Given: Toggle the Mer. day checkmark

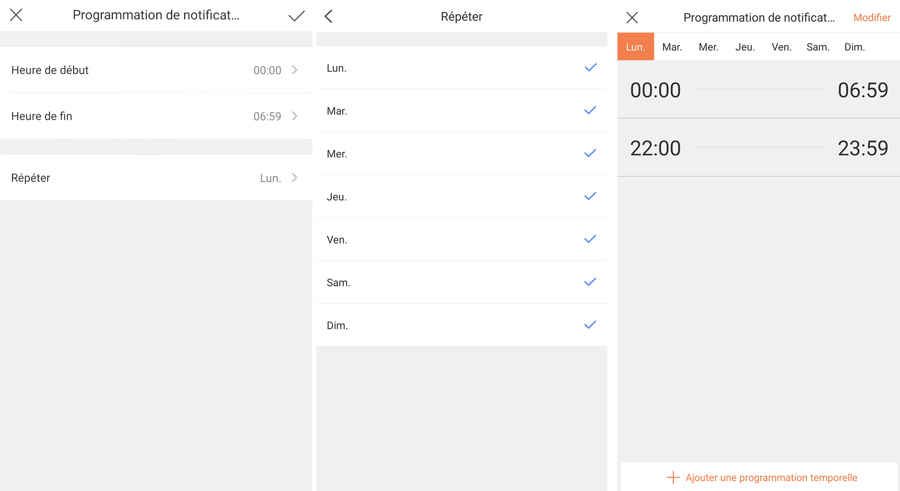Looking at the screenshot, I should (x=590, y=153).
